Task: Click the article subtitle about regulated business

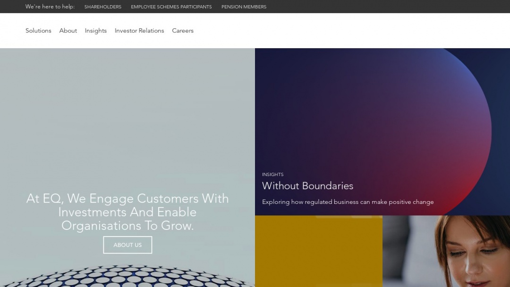Action: point(348,202)
